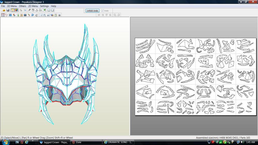Click the align left icon
258x145 pixels.
(x=99, y=15)
